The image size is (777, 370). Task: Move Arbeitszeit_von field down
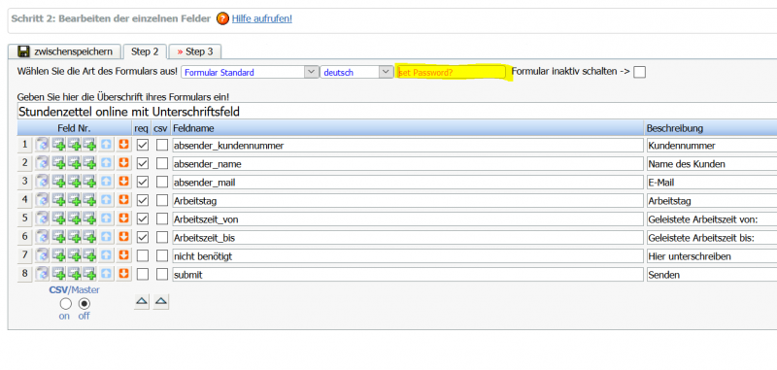(x=124, y=219)
